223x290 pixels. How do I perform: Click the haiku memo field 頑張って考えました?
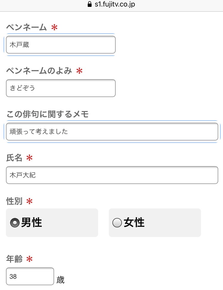[112, 132]
